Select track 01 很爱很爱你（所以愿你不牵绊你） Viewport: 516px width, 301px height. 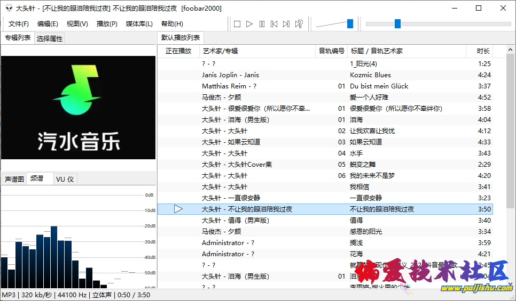point(325,108)
